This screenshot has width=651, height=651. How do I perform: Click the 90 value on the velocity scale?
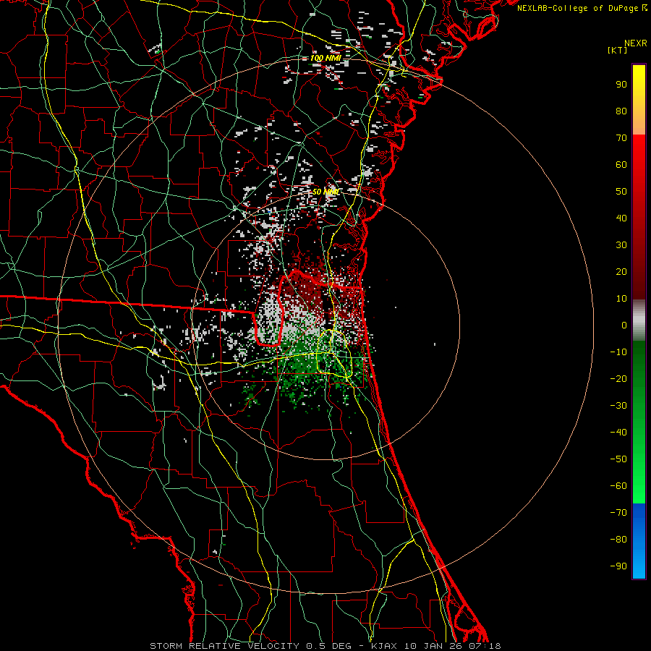click(x=621, y=85)
